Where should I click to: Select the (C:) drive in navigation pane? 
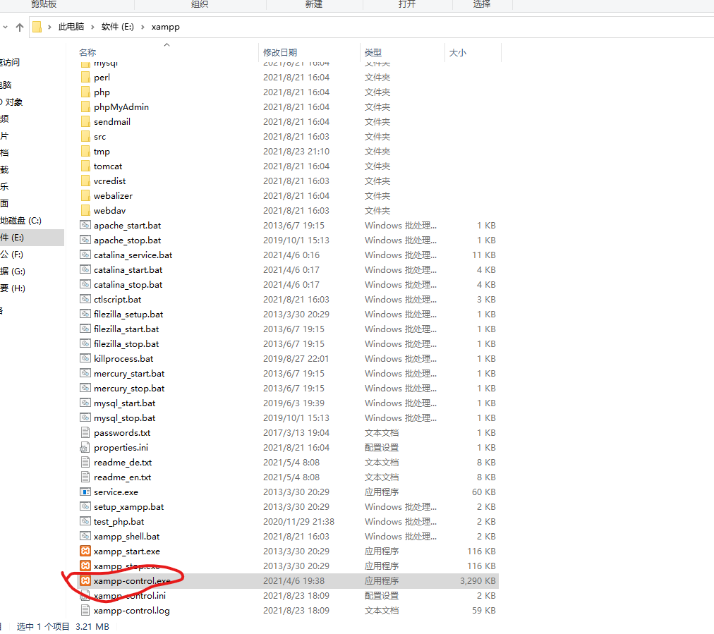21,221
